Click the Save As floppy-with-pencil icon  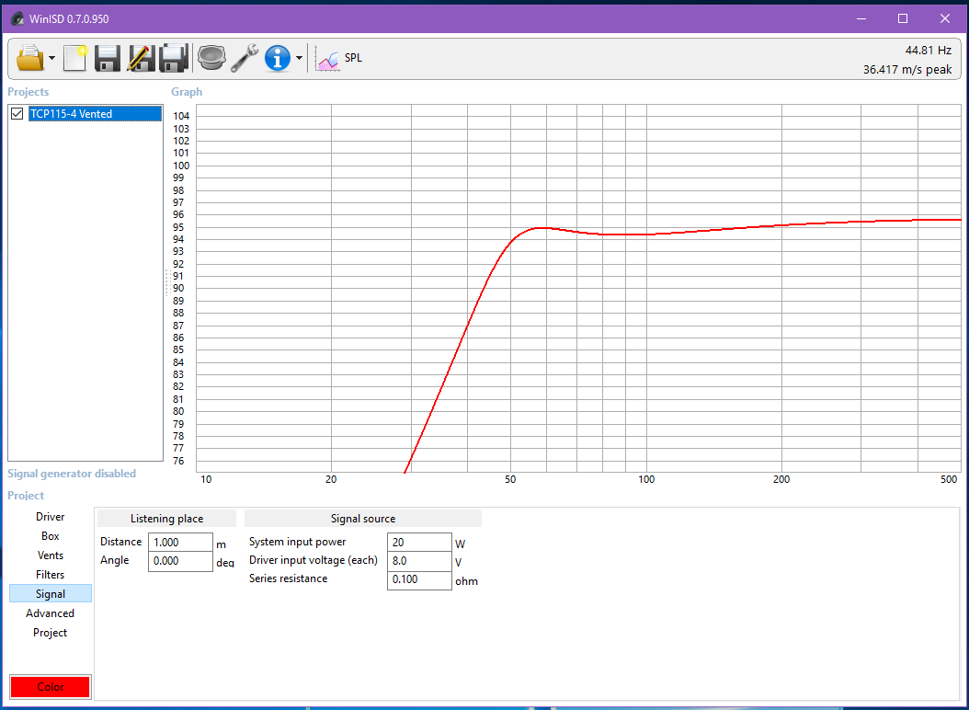141,58
